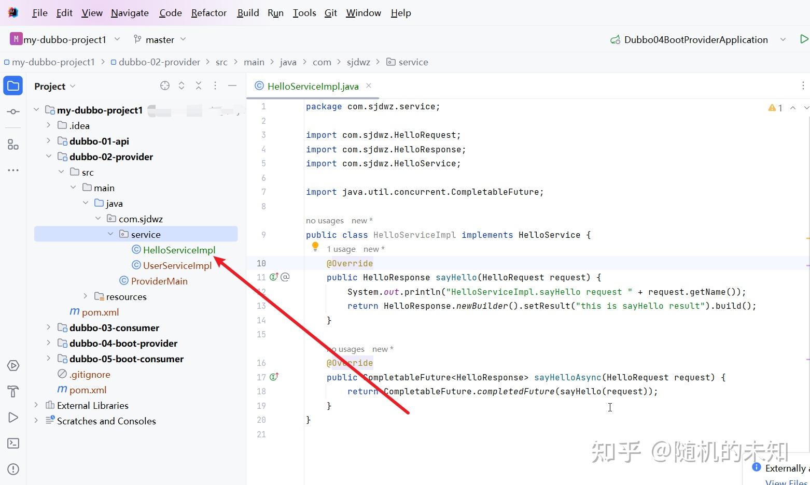The height and width of the screenshot is (485, 810).
Task: Open the Git menu
Action: click(x=330, y=12)
